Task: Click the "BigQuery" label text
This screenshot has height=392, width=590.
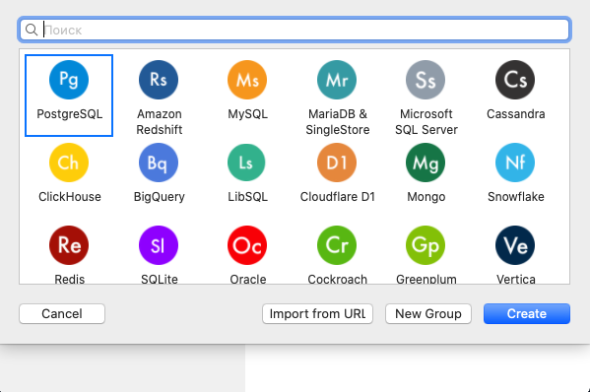Action: tap(160, 197)
